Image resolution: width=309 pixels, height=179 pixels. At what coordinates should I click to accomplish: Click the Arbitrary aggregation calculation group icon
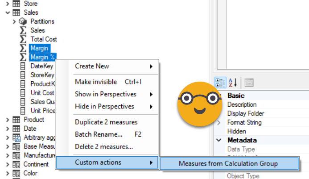(x=16, y=137)
